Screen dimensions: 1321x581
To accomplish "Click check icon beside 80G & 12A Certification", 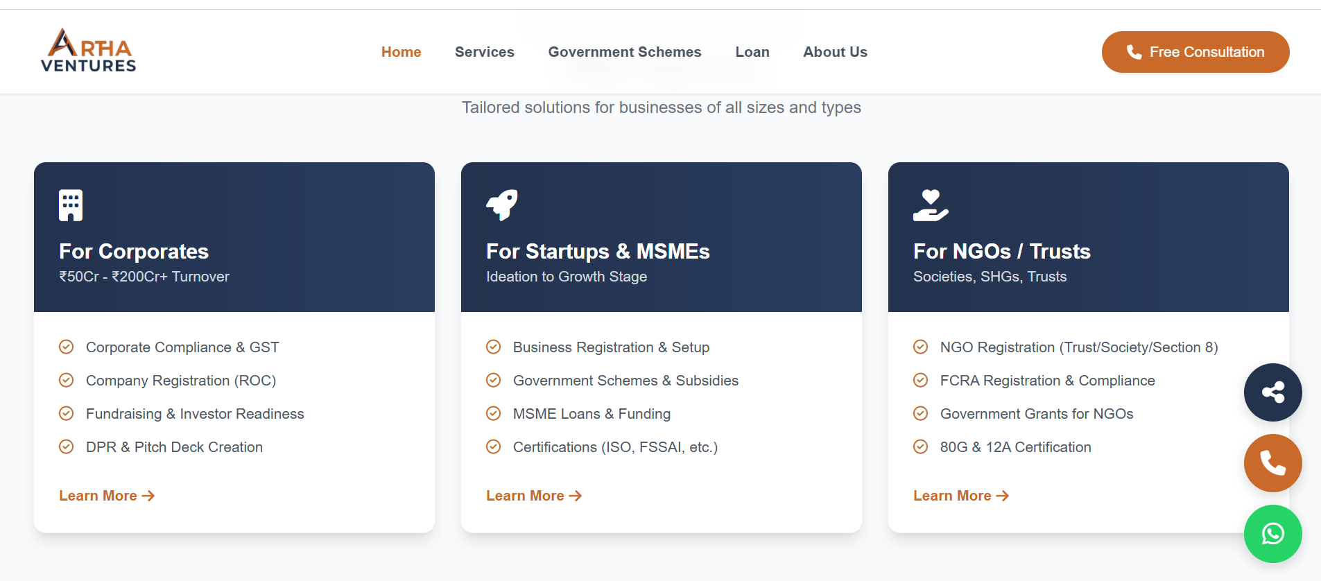I will (921, 446).
